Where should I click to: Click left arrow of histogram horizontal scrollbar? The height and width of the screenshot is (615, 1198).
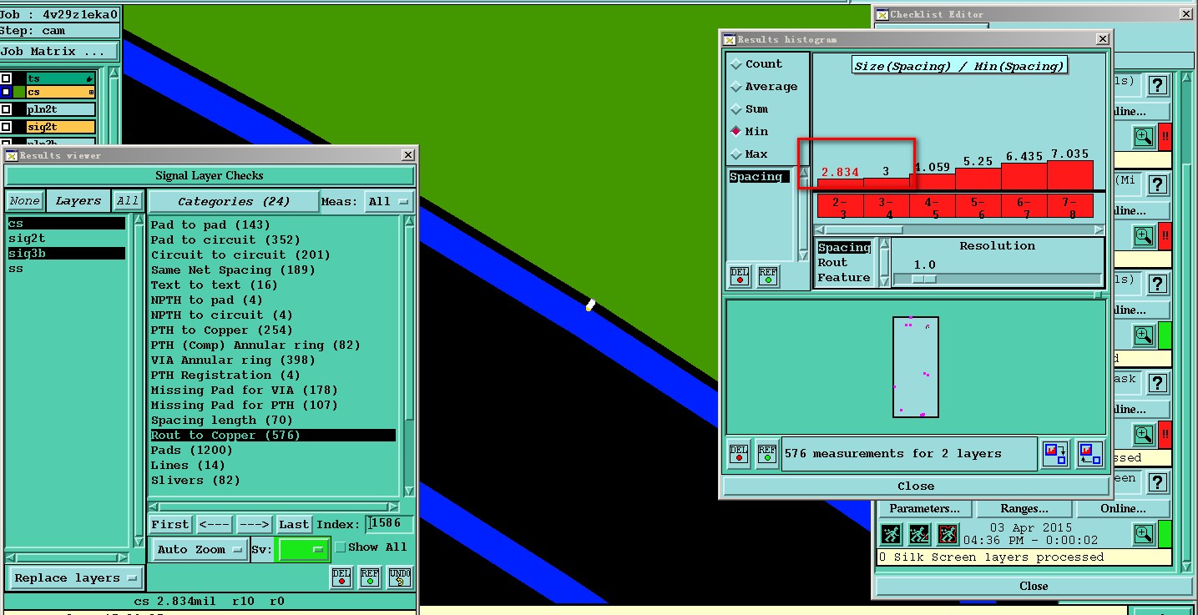click(x=820, y=229)
